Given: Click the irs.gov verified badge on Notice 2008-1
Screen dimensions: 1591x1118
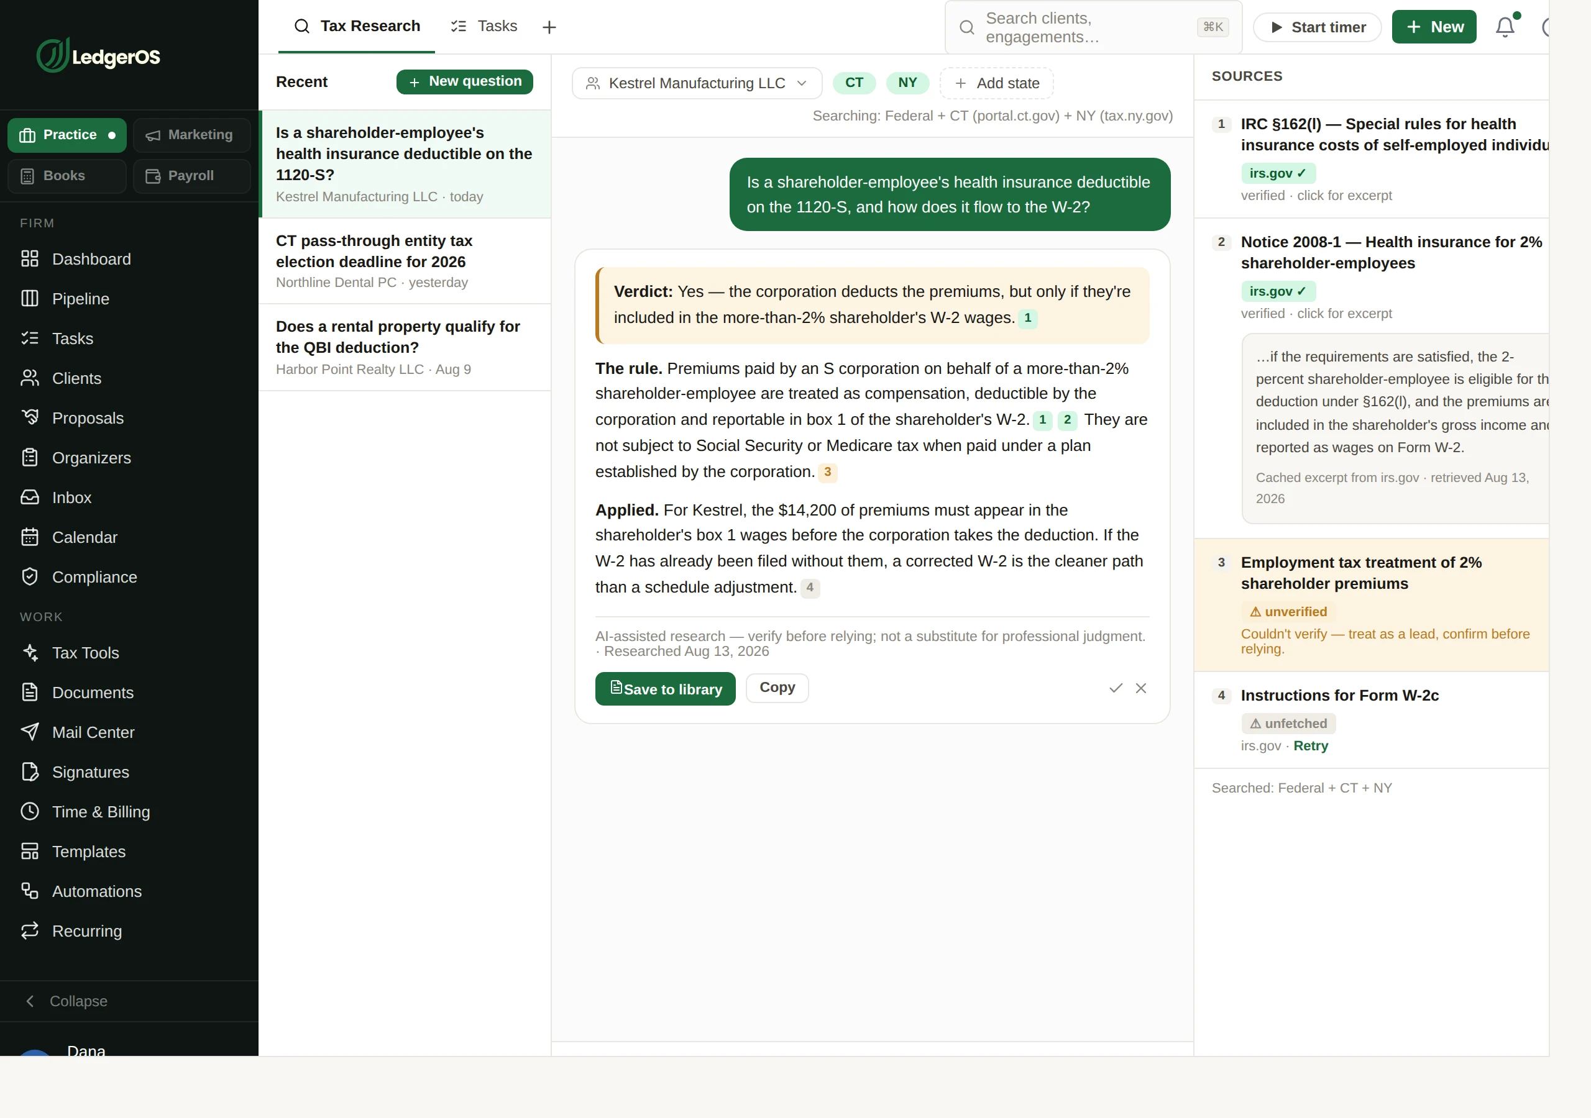Looking at the screenshot, I should coord(1278,291).
